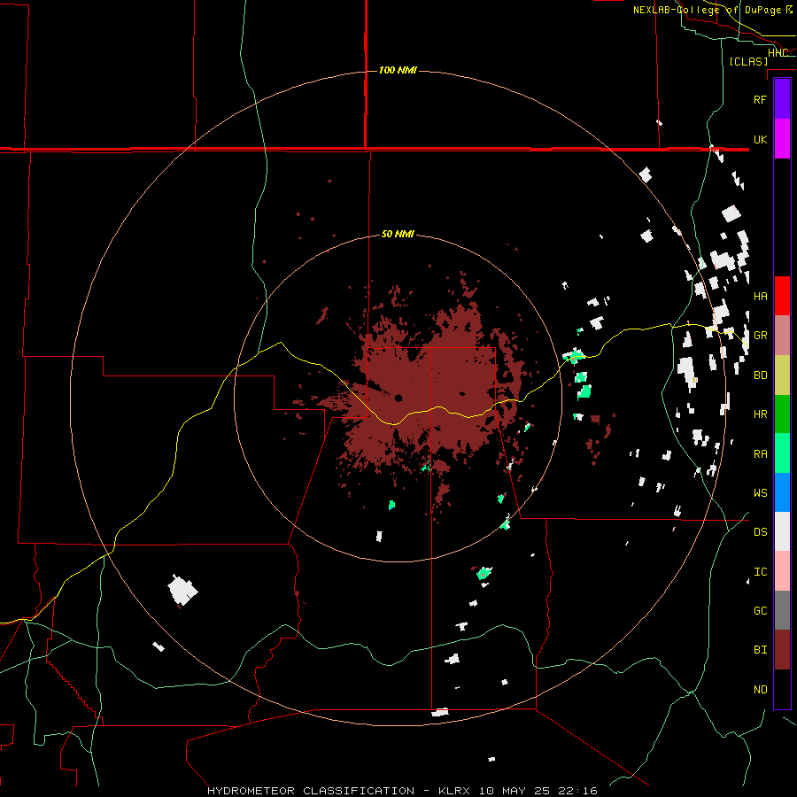Click the GR legend label
The height and width of the screenshot is (797, 797).
[760, 336]
